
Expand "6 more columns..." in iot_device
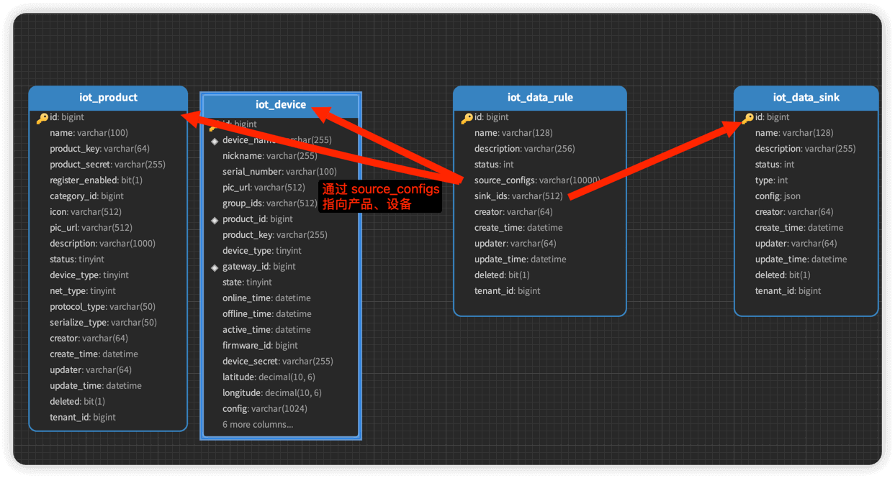[257, 425]
